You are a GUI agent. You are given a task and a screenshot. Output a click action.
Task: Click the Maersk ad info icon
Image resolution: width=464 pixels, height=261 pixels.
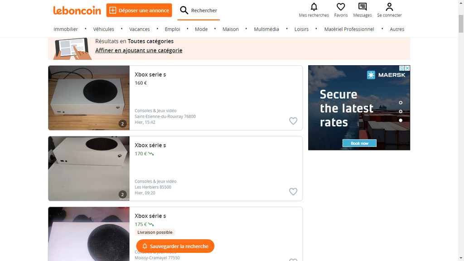[x=402, y=68]
